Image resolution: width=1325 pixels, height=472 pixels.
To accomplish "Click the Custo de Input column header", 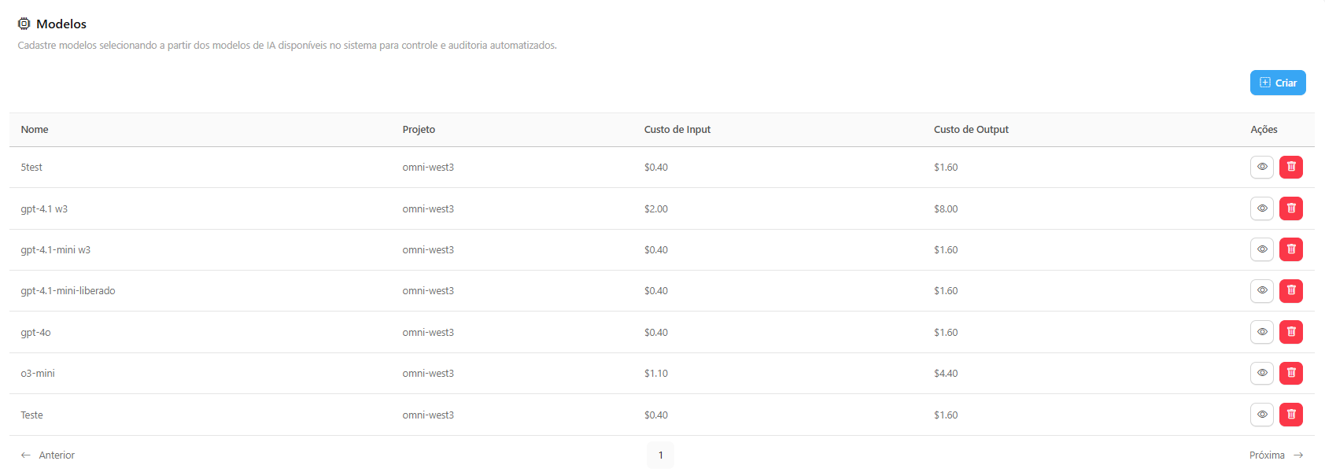I will coord(677,130).
